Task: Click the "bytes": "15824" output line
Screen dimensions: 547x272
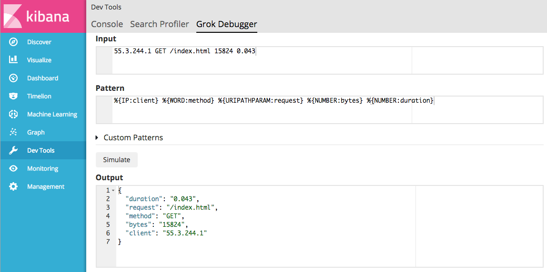Action: [157, 224]
